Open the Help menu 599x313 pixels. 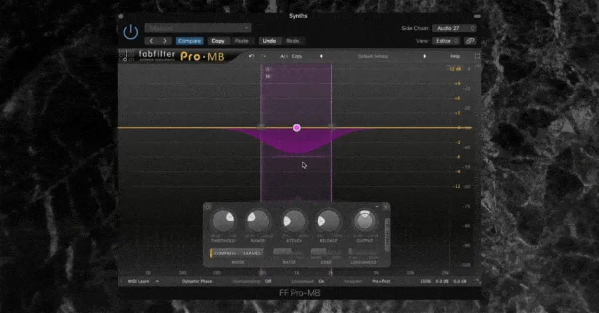[x=455, y=56]
